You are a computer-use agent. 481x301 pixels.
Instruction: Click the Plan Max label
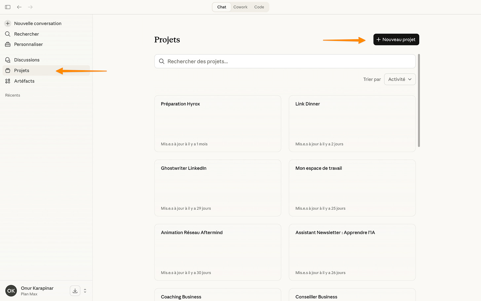[29, 294]
